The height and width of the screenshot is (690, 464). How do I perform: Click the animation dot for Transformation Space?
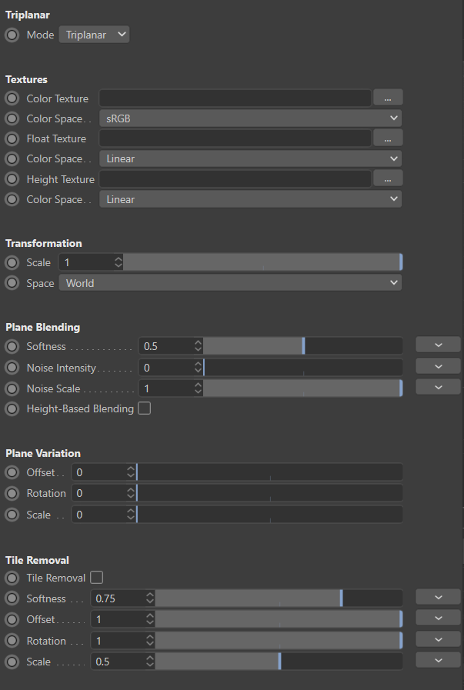12,283
